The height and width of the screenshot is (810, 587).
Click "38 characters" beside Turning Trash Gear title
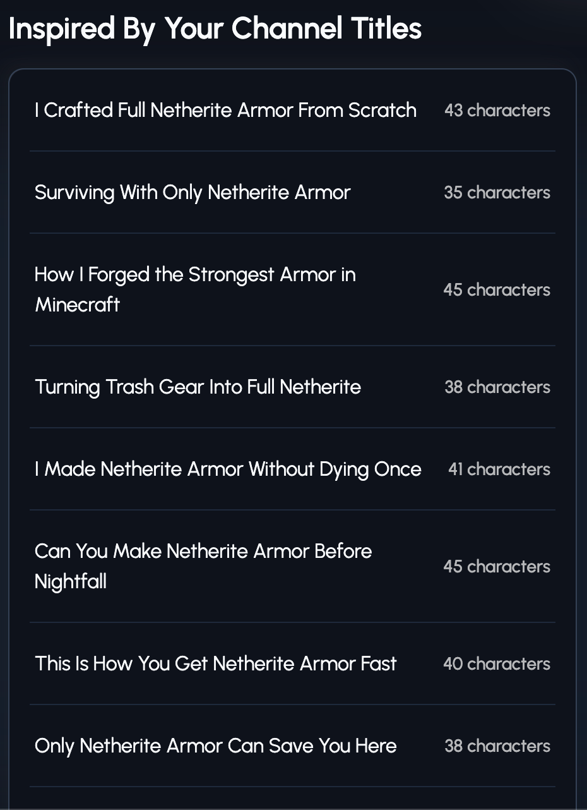[497, 387]
